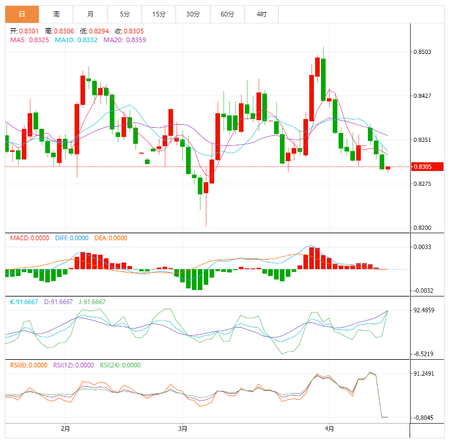Click the 3月 marker on time axis

[x=183, y=428]
